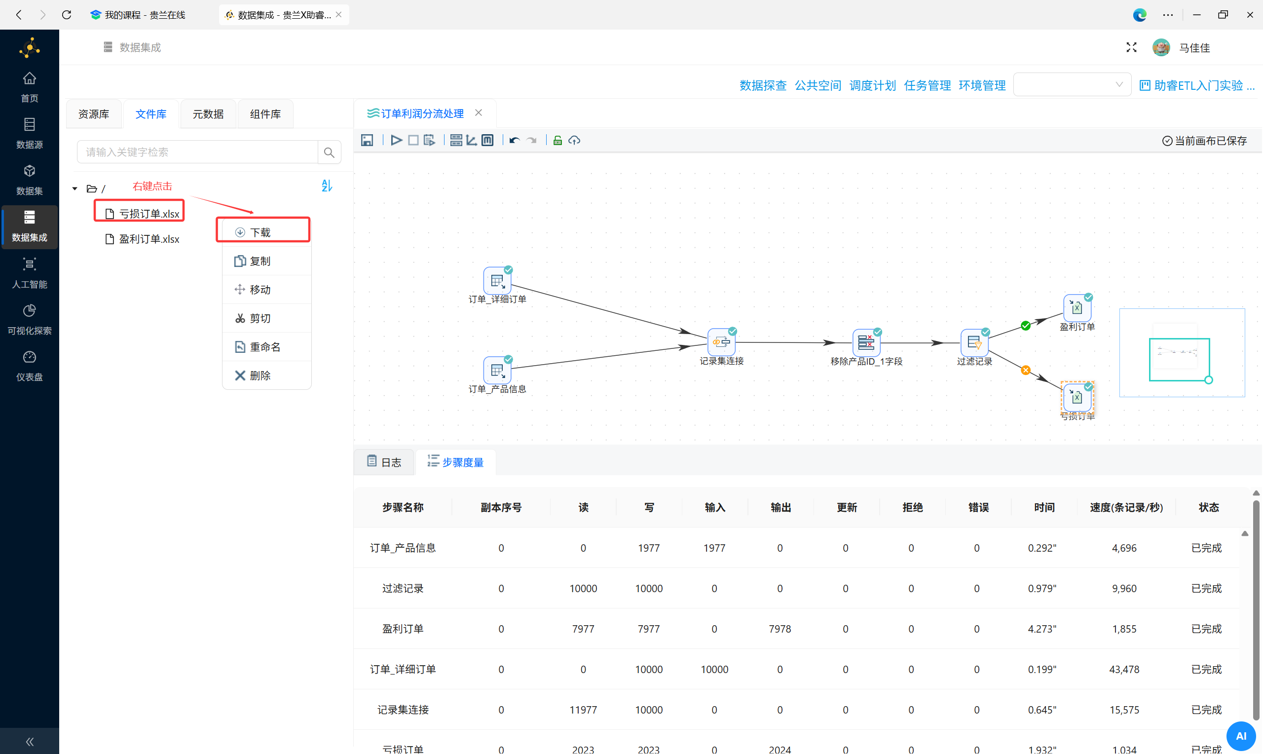Click the axis arrows toolbar icon

(472, 140)
